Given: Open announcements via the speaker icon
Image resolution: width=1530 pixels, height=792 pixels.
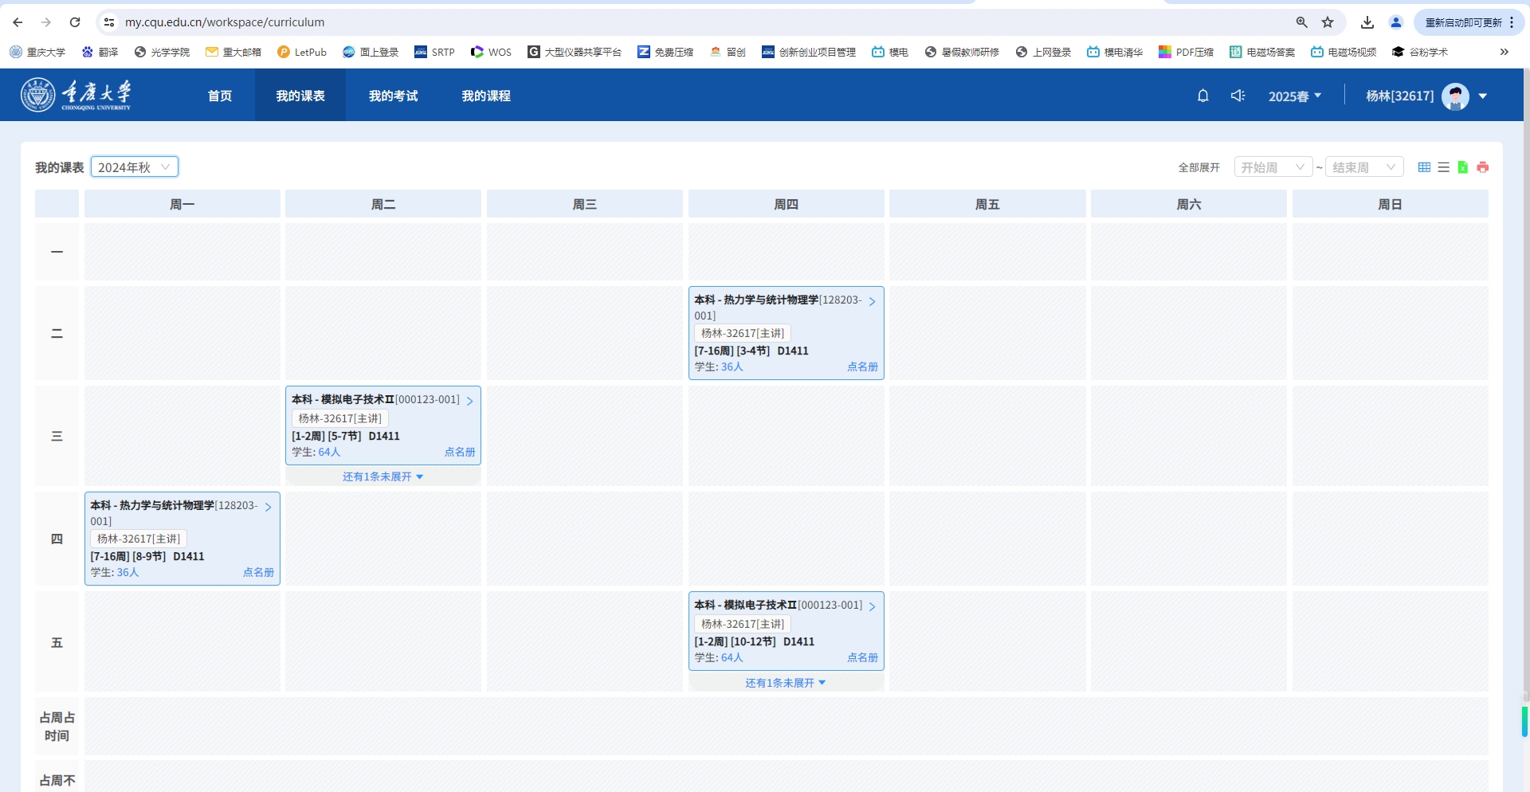Looking at the screenshot, I should point(1238,96).
